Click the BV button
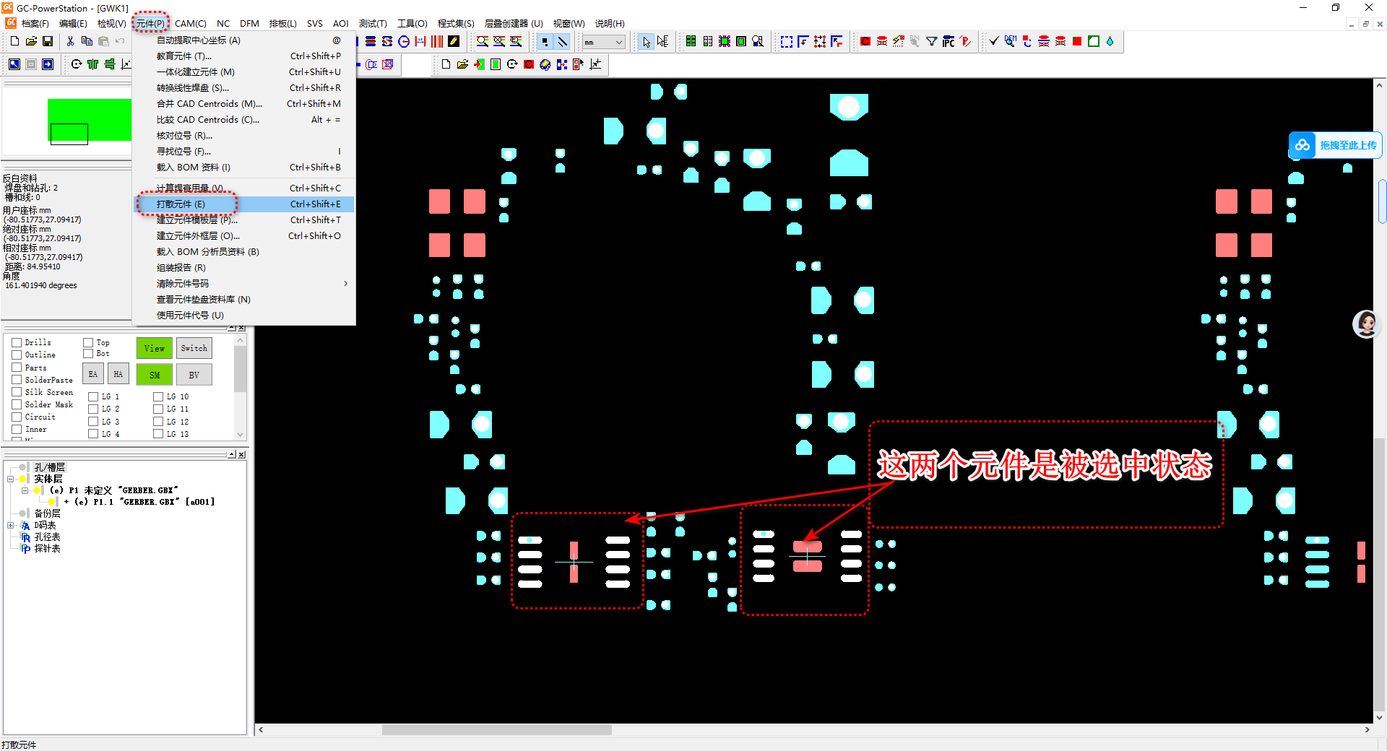Image resolution: width=1387 pixels, height=751 pixels. [x=194, y=375]
